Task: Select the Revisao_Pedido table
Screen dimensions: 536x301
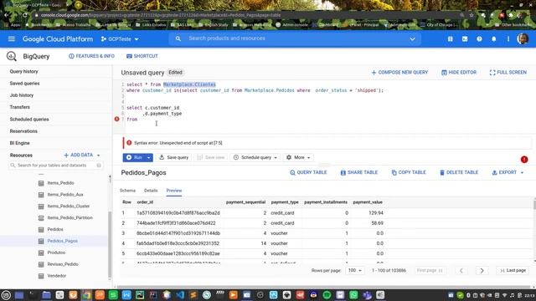Action: point(63,264)
